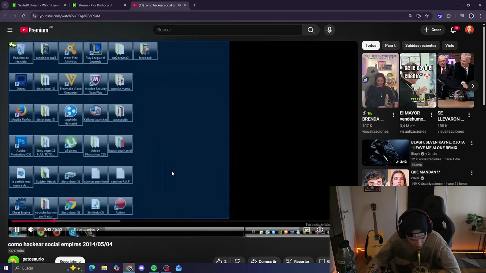Open options for 'QUE MANDAN??' video
The width and height of the screenshot is (486, 273).
[472, 173]
